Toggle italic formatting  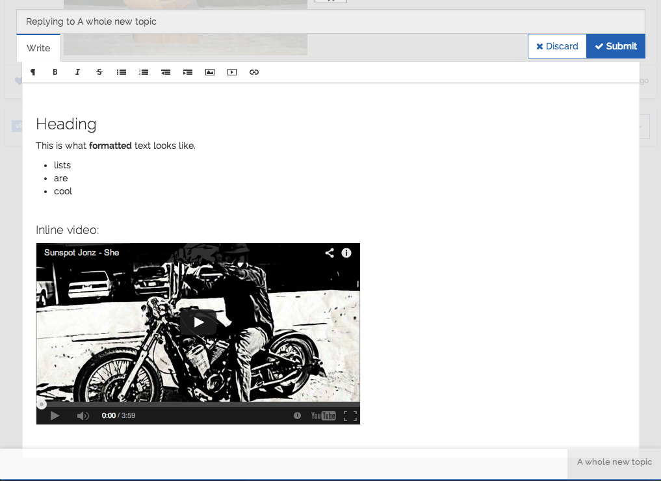(x=77, y=72)
